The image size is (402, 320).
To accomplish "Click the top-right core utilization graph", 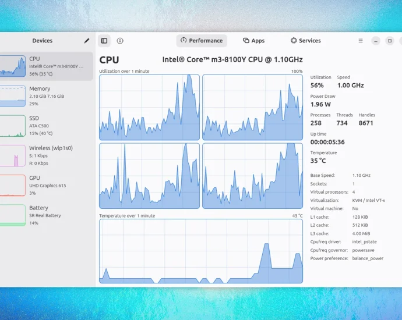I will tap(252, 107).
